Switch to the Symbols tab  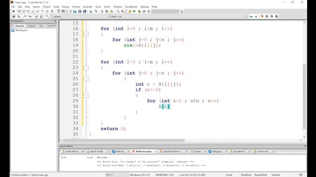coord(32,26)
